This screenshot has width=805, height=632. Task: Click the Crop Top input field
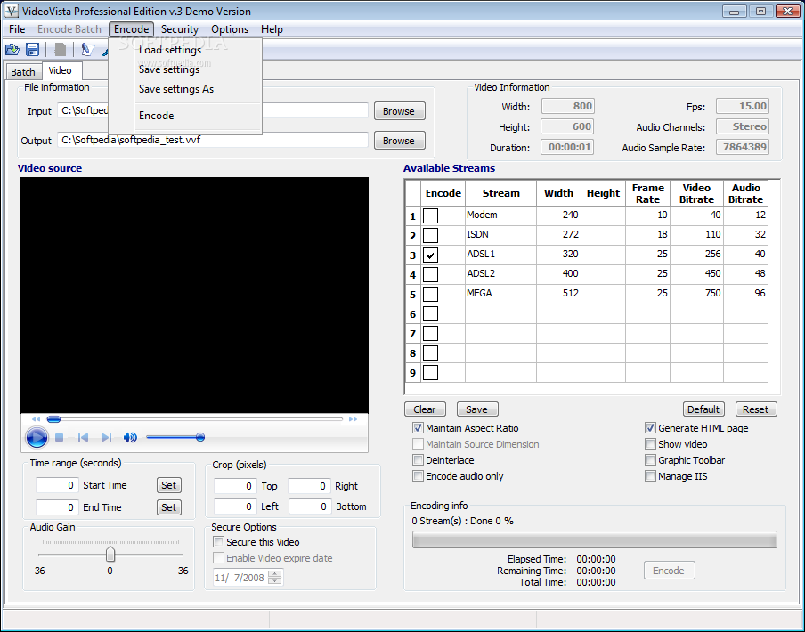pyautogui.click(x=235, y=486)
